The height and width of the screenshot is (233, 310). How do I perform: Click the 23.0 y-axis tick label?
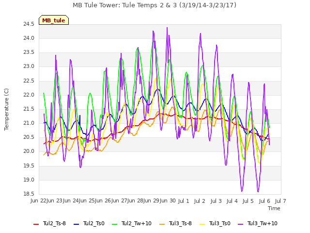(29, 67)
